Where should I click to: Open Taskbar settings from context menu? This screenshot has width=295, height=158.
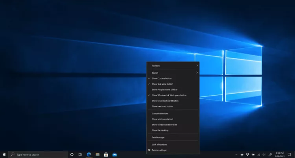(x=173, y=150)
